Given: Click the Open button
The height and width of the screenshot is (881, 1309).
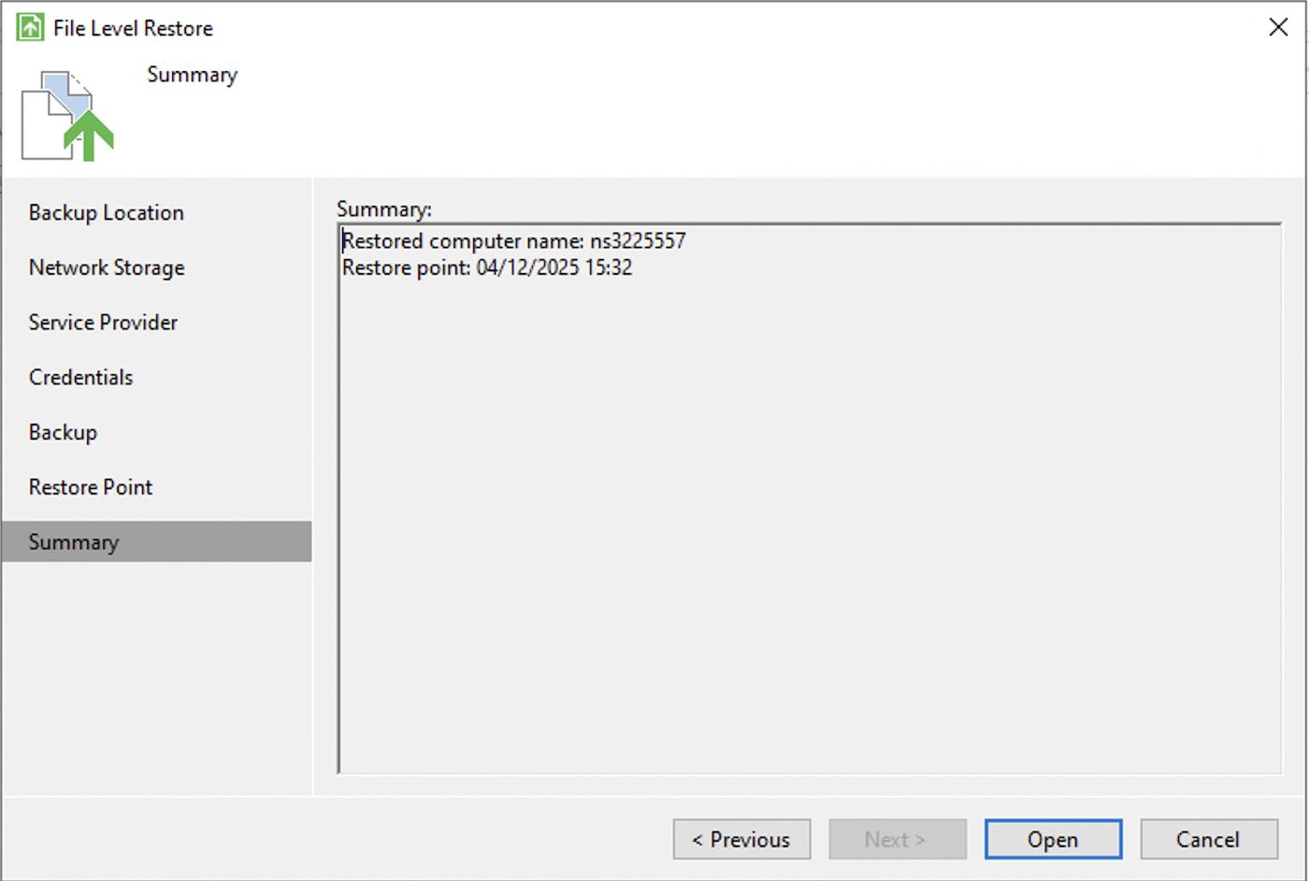Looking at the screenshot, I should pyautogui.click(x=1053, y=839).
